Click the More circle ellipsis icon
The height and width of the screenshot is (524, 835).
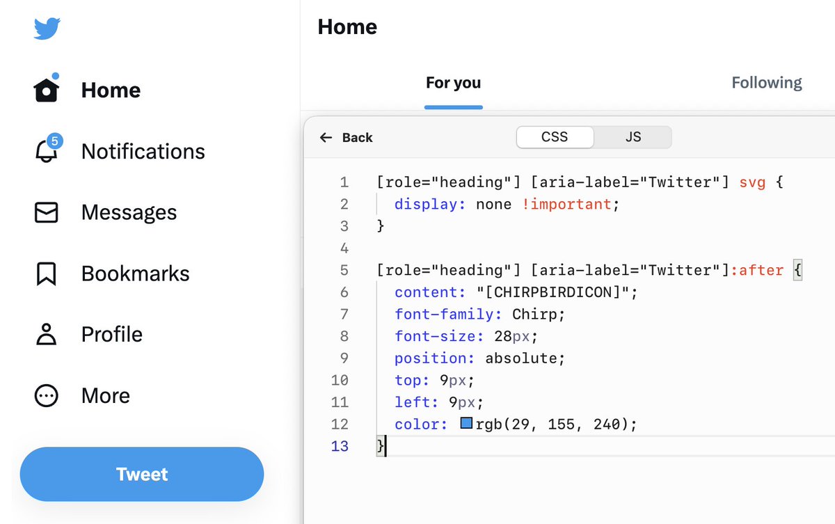47,395
